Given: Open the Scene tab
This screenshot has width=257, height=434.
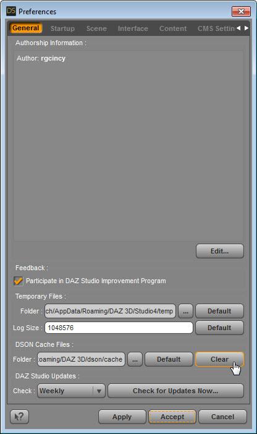Looking at the screenshot, I should pos(96,28).
